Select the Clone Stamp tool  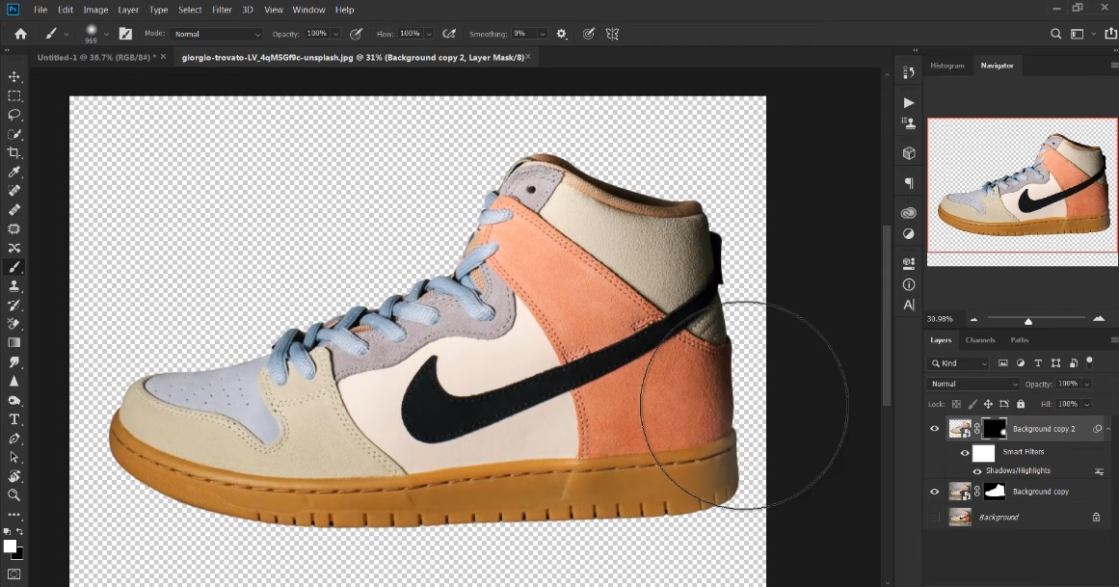click(14, 286)
